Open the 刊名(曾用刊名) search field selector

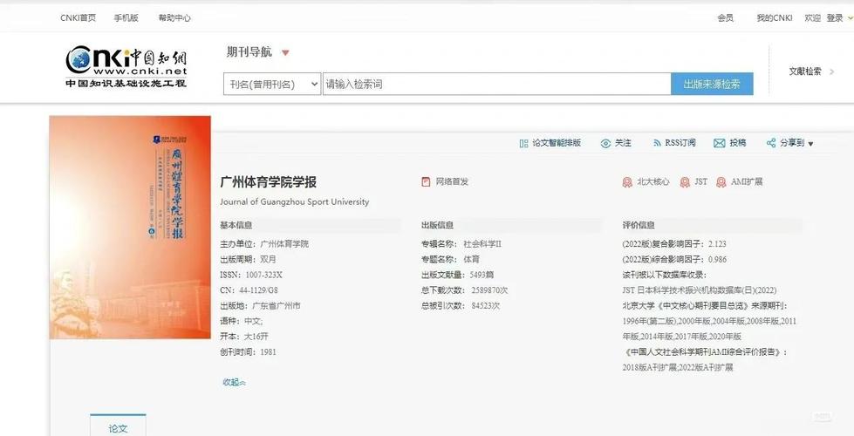coord(272,85)
